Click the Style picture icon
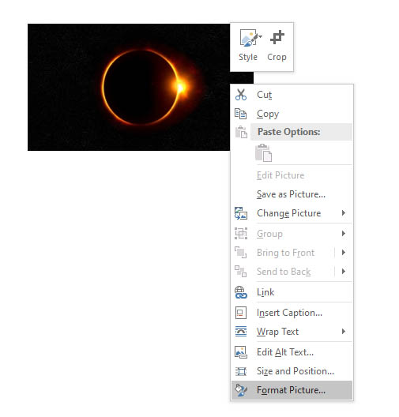Screen dimensions: 399x417 [248, 38]
